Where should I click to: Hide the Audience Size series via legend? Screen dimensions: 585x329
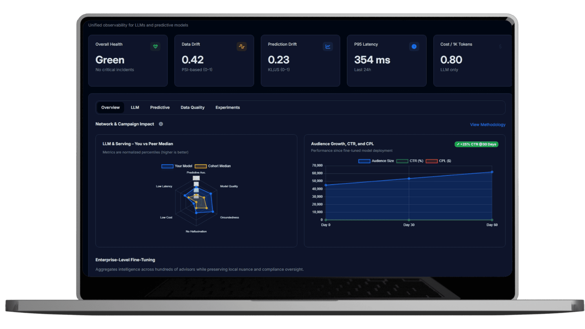pos(364,161)
